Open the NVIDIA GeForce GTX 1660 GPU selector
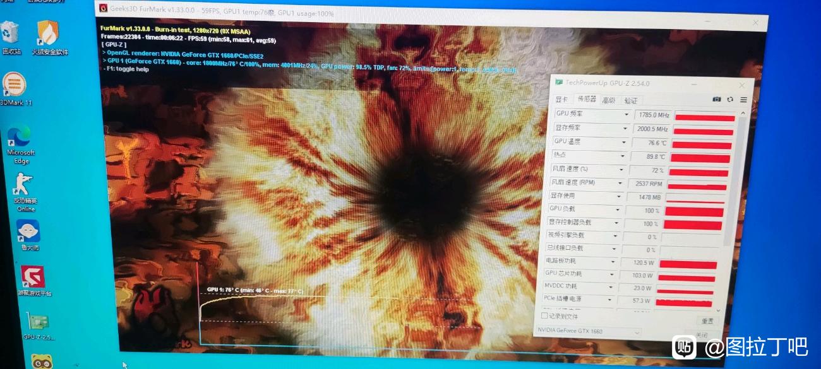 (589, 331)
